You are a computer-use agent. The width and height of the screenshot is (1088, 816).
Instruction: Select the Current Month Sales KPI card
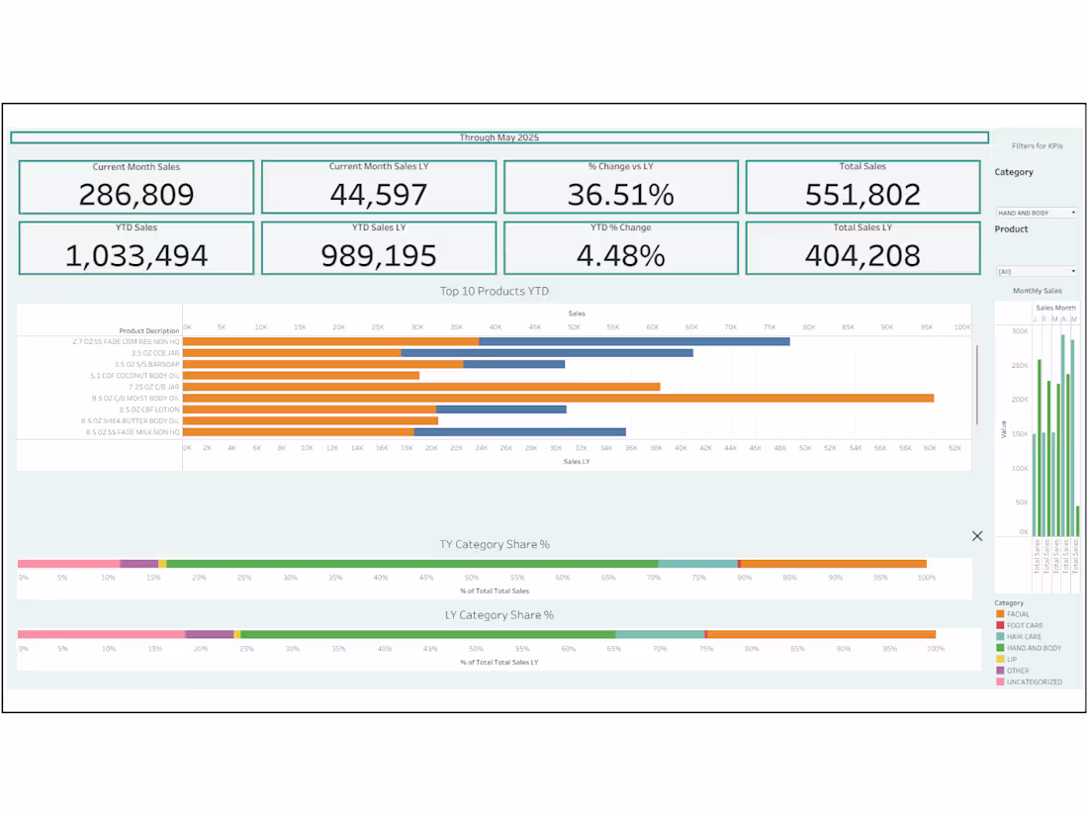136,186
